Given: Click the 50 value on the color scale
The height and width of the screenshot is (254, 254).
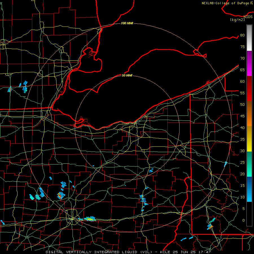Looking at the screenshot, I should coord(242,105).
